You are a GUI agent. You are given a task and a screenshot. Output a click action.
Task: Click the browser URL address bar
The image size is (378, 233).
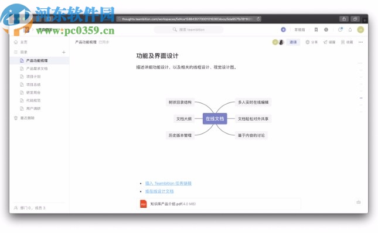pos(189,19)
